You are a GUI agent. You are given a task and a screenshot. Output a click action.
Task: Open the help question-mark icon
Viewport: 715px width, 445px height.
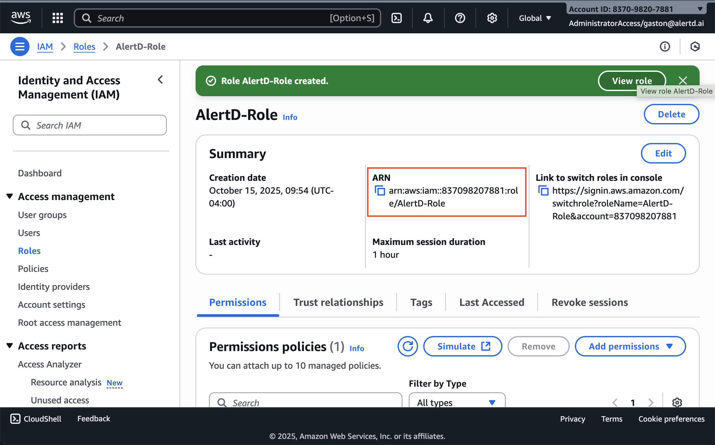(460, 18)
